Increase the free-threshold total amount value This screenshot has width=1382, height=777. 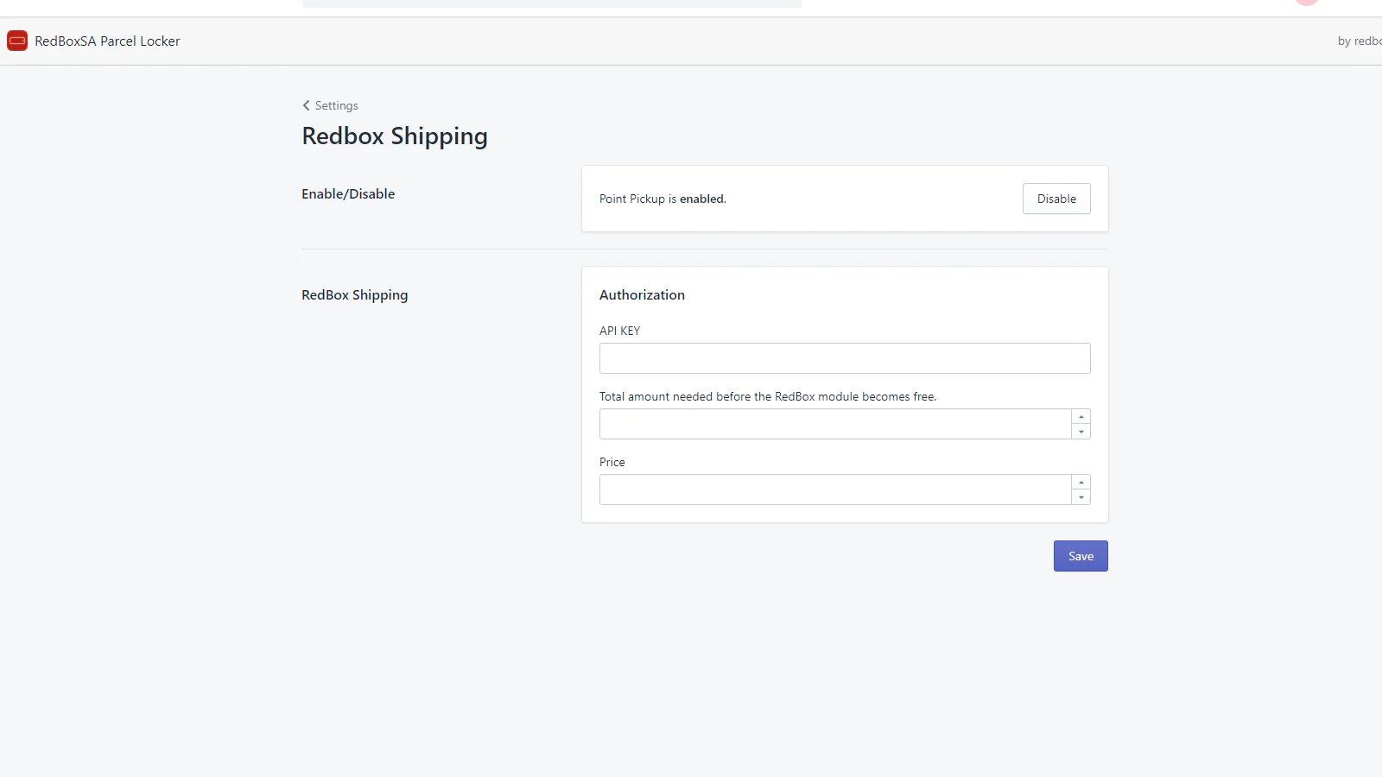1081,416
